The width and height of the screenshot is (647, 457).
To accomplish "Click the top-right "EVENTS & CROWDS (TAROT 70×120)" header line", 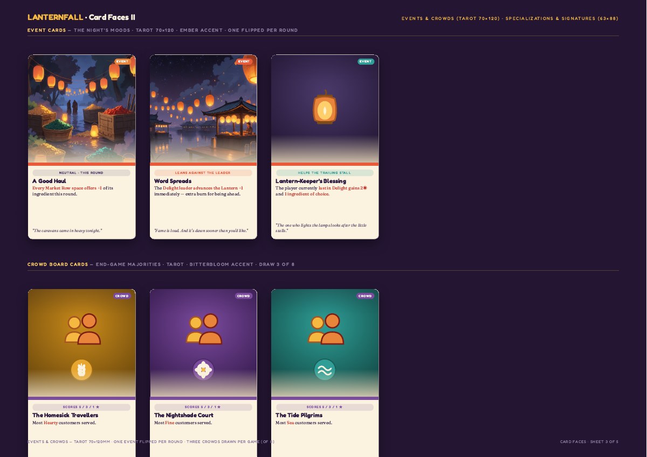I will pyautogui.click(x=510, y=18).
